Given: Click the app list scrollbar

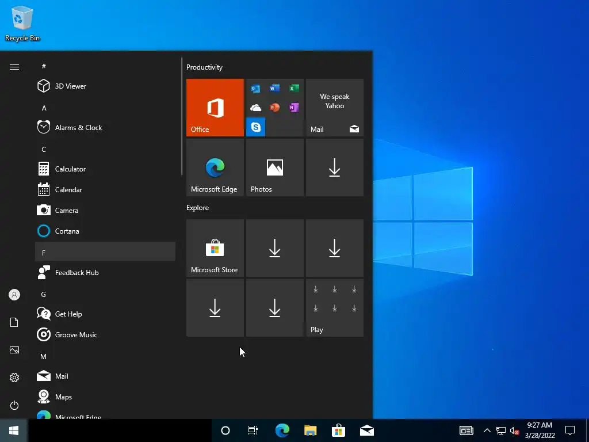Looking at the screenshot, I should [x=182, y=116].
